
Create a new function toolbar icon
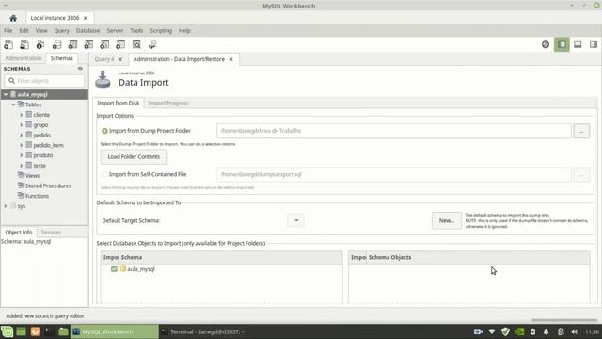[x=120, y=44]
